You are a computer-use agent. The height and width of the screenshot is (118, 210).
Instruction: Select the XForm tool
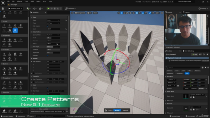point(4,83)
